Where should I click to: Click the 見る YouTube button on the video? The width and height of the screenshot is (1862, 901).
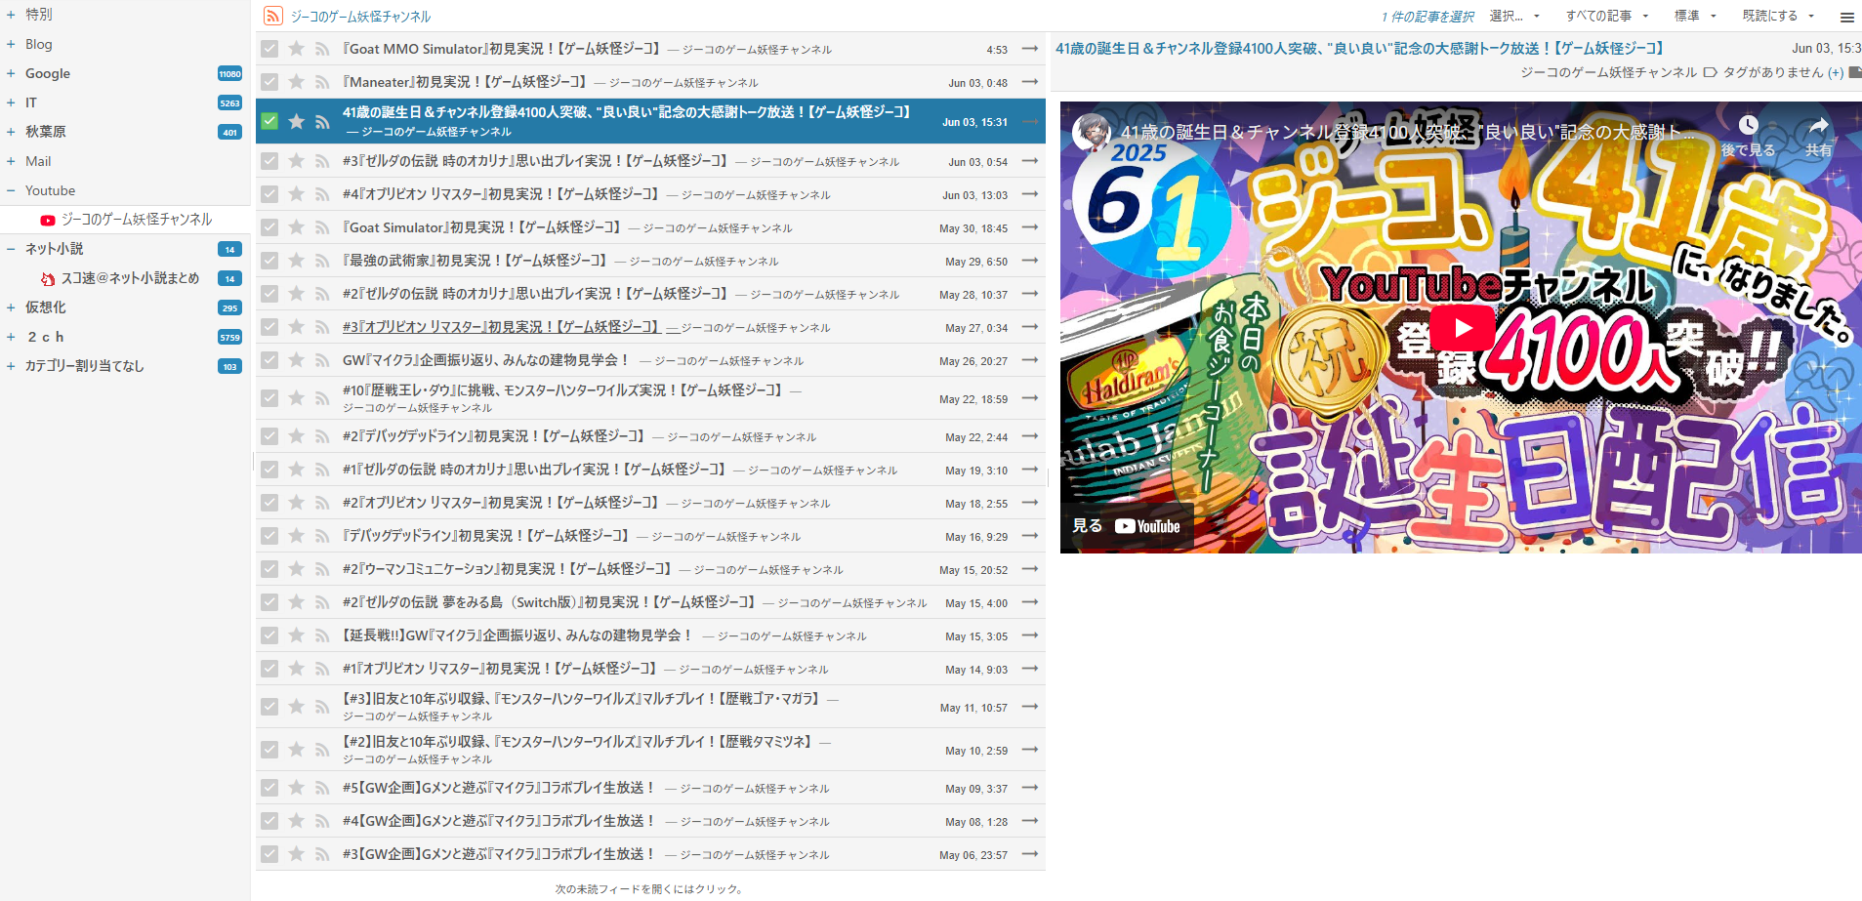click(1127, 526)
